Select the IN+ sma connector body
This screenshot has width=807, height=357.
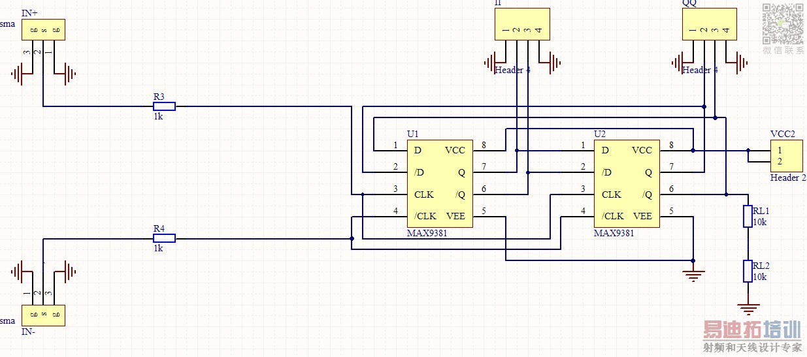click(x=43, y=29)
